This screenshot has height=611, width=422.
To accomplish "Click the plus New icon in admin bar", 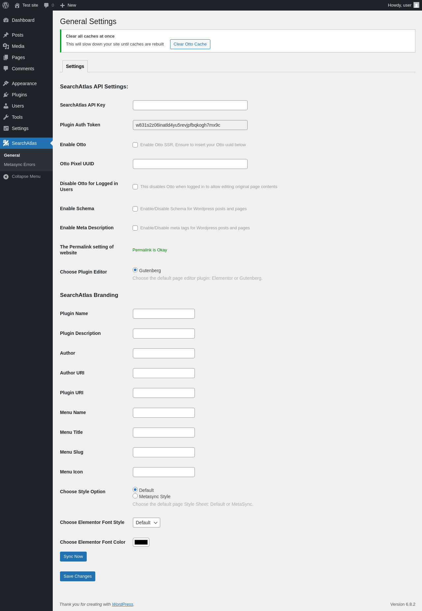I will coord(62,5).
